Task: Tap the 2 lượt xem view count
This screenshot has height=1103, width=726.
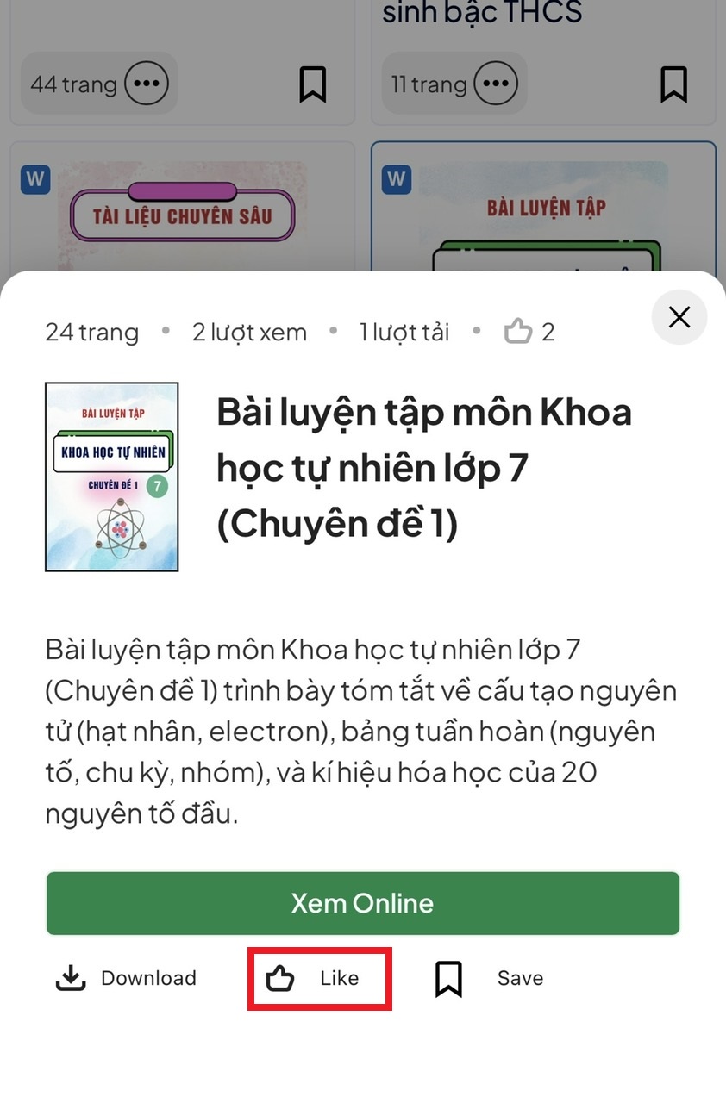Action: coord(249,333)
